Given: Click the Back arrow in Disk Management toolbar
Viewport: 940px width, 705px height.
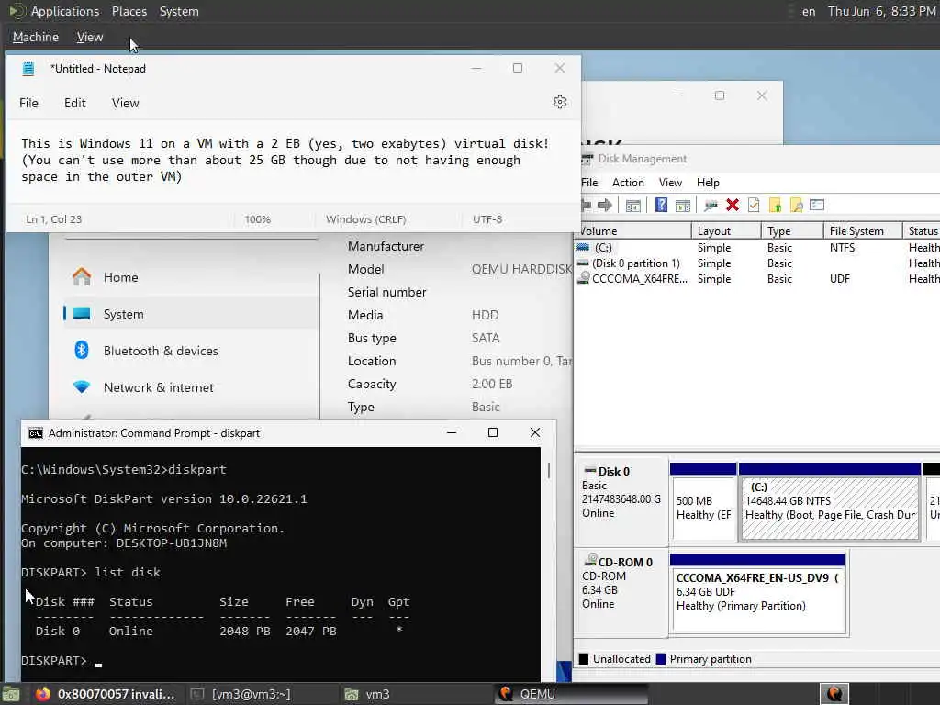Looking at the screenshot, I should coord(586,205).
